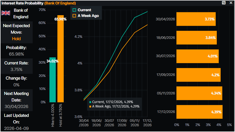Click the teal Current legend swatch
This screenshot has height=132, width=235.
(74, 10)
